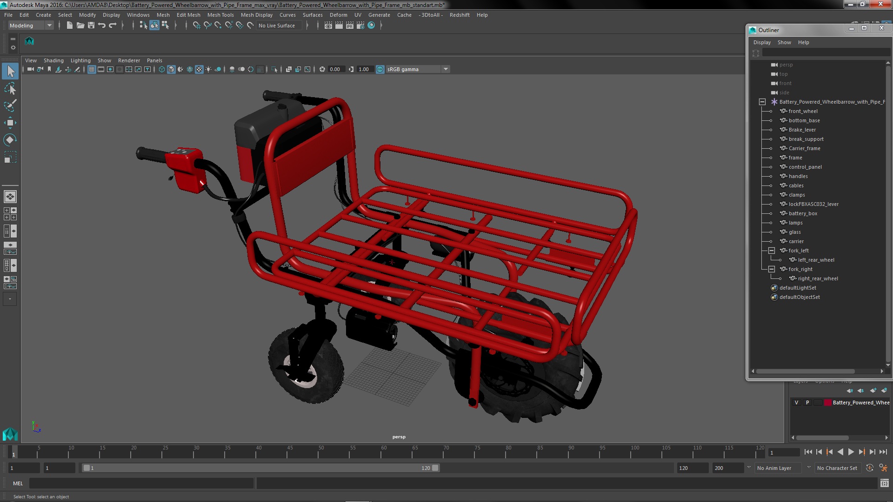
Task: Choose the Paint Selection tool
Action: (10, 106)
